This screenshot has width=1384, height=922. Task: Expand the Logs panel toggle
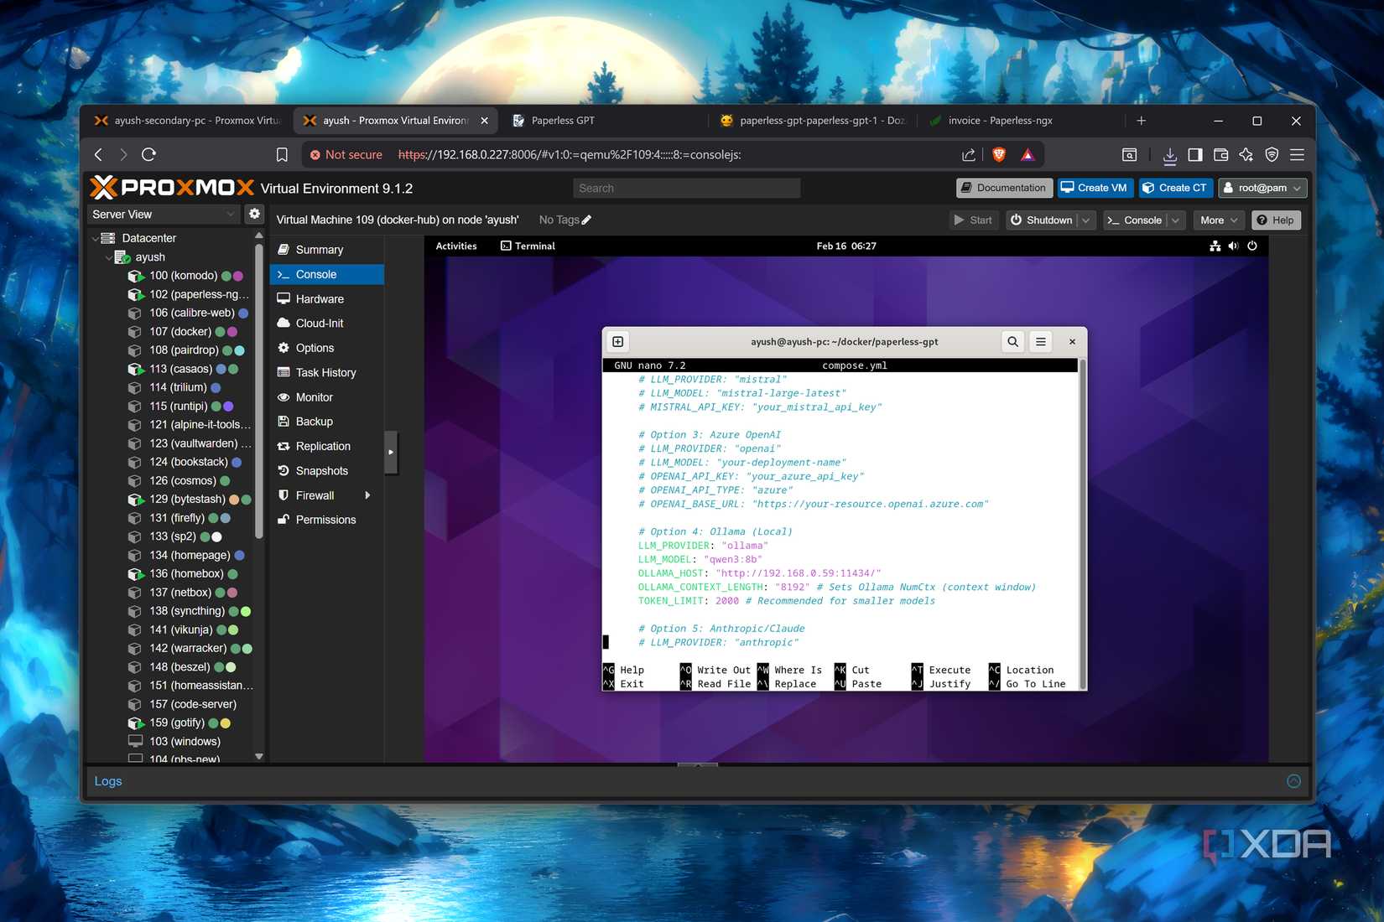pyautogui.click(x=1293, y=781)
